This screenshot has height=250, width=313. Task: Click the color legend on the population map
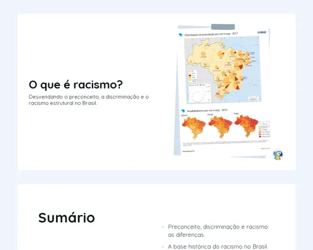click(x=192, y=76)
